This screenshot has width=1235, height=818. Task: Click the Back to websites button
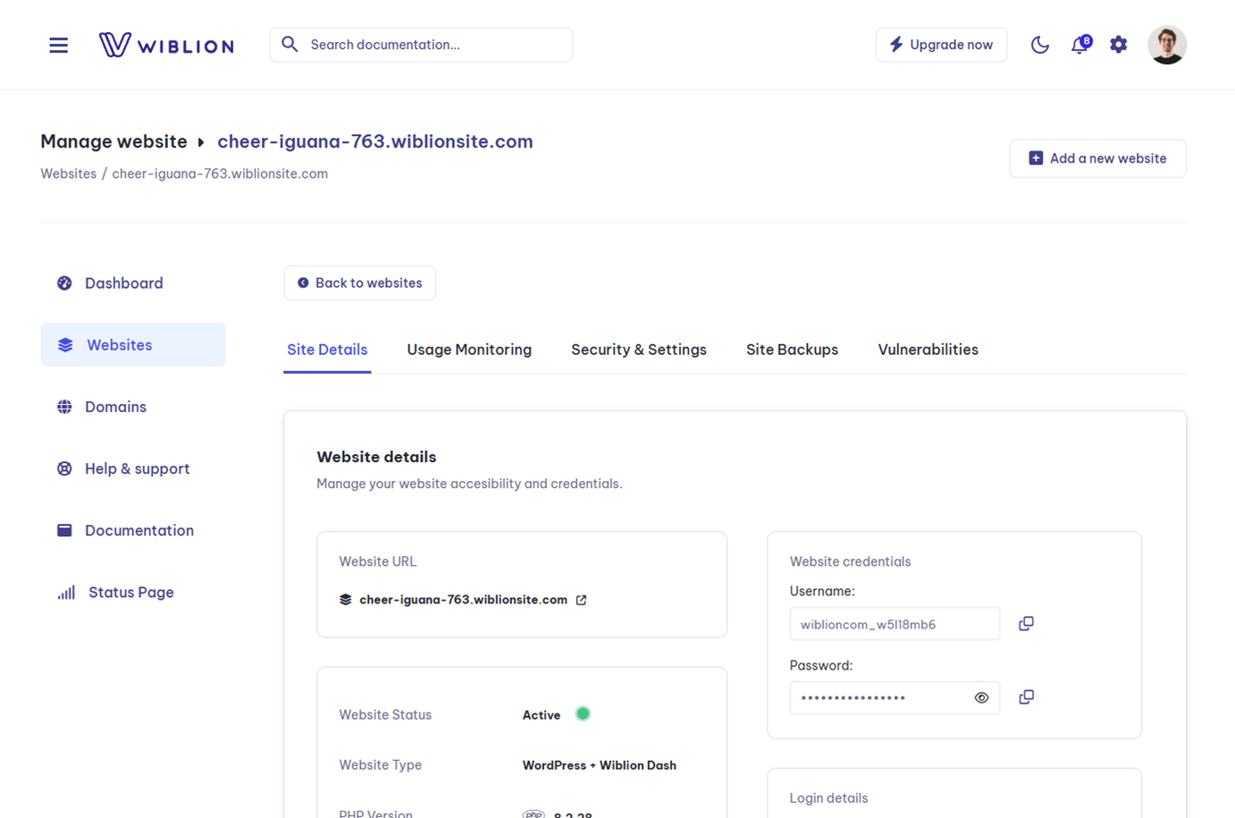tap(359, 283)
